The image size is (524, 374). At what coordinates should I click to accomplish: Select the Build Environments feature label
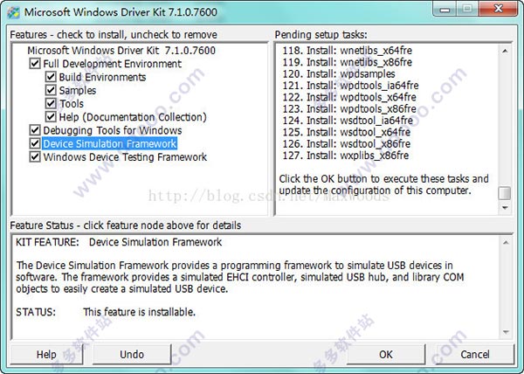102,77
